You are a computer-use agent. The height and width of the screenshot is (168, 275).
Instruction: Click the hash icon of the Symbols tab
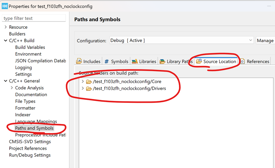(x=107, y=62)
